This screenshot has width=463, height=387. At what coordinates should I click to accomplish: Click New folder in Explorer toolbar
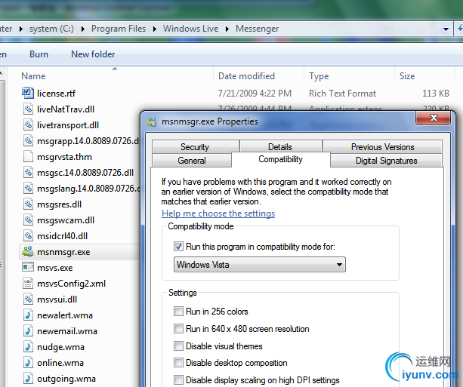93,54
